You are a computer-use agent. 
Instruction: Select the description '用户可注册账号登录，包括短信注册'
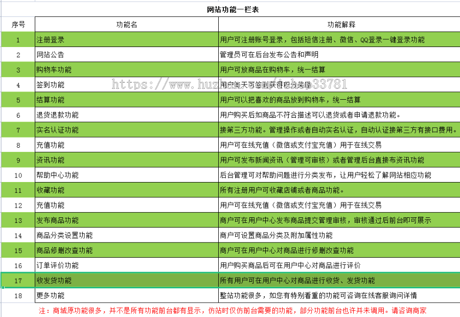pyautogui.click(x=339, y=40)
